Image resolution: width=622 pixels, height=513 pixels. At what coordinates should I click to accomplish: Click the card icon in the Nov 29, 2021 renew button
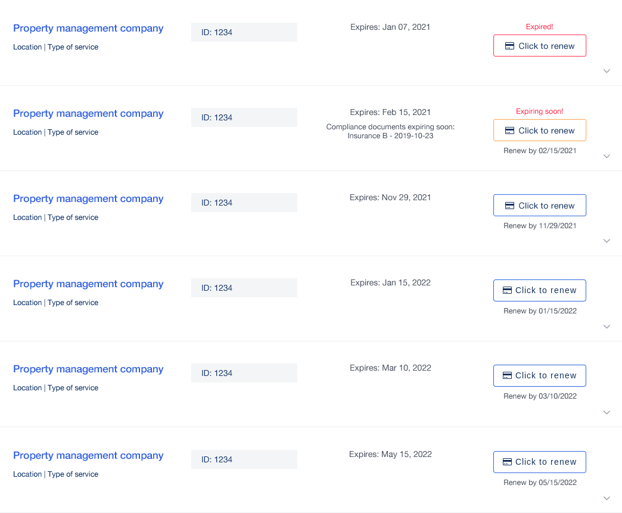509,206
